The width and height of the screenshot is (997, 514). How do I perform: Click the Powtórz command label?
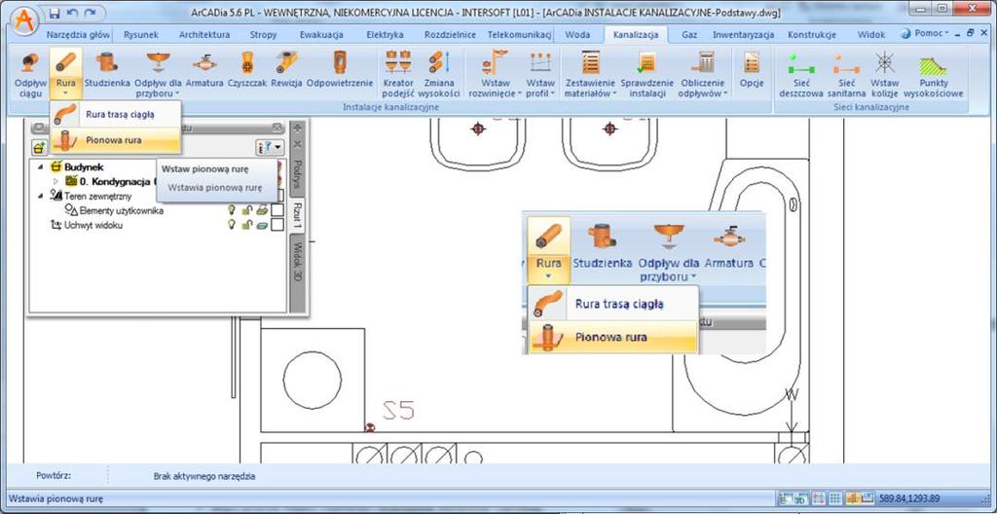(x=54, y=476)
